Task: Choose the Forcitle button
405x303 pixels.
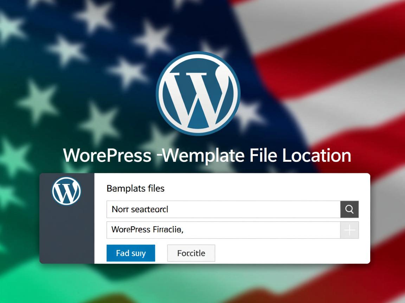Action: (191, 253)
